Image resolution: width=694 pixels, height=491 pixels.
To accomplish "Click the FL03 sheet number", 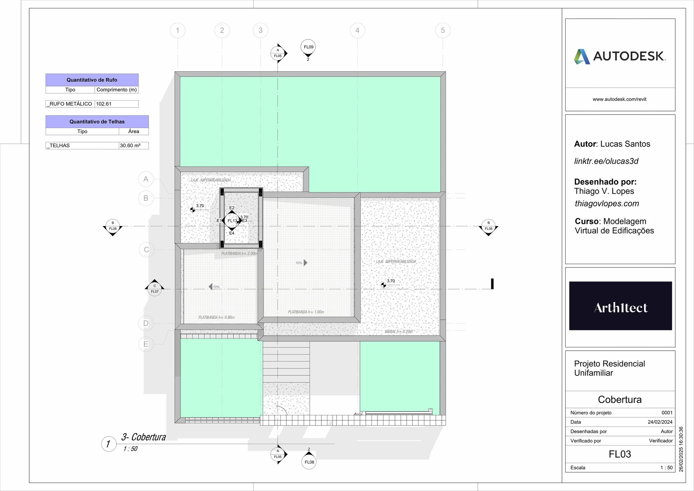I will coord(620,454).
